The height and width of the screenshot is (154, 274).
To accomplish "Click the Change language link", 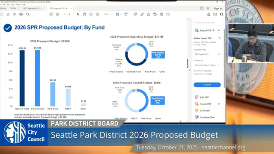I will [209, 74].
